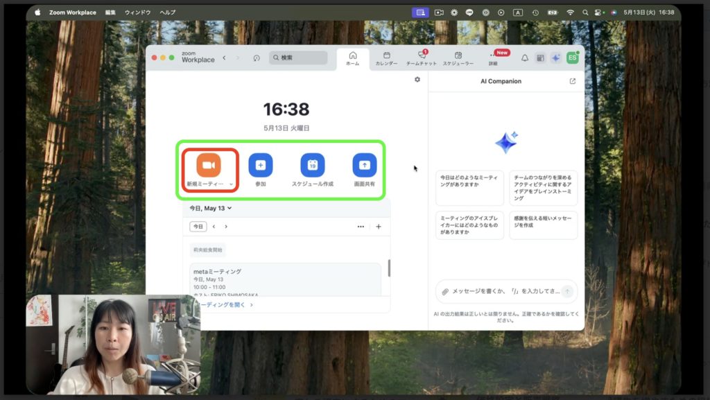This screenshot has width=710, height=400.
Task: Open the three-dot menu in the calendar panel
Action: (361, 227)
